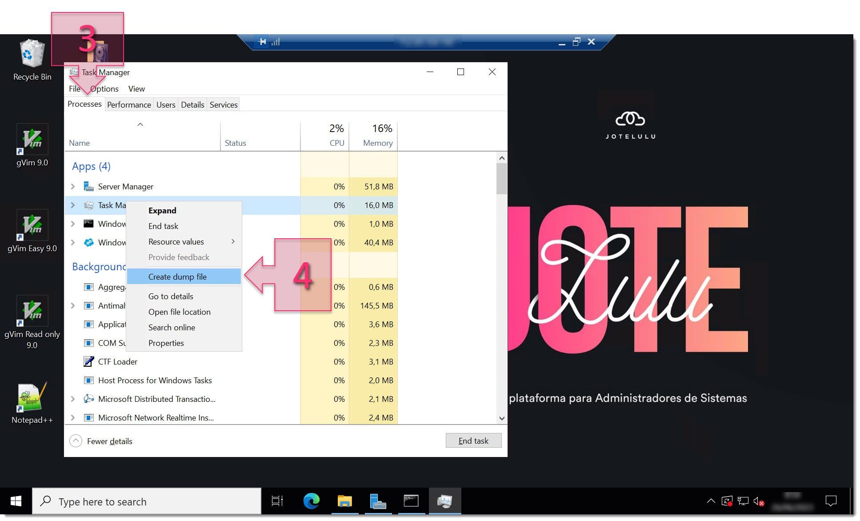Switch to the Performance tab

tap(129, 104)
